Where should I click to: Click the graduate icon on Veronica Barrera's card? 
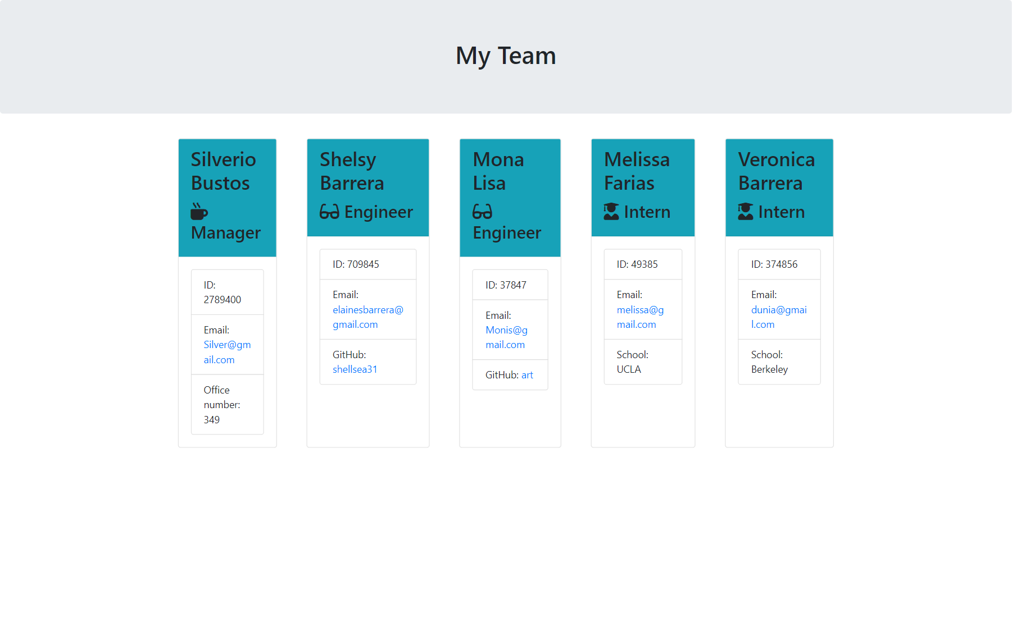(x=746, y=212)
